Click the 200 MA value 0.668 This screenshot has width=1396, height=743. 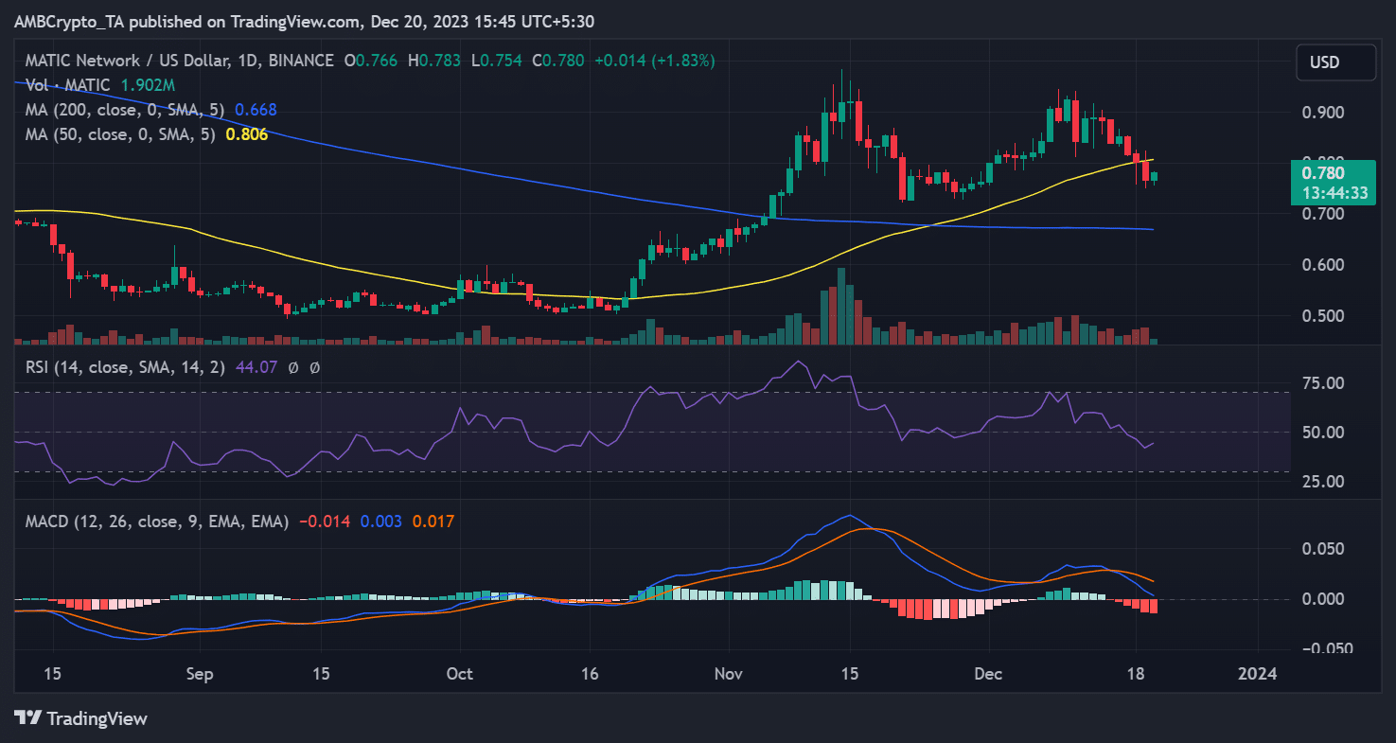tap(255, 110)
